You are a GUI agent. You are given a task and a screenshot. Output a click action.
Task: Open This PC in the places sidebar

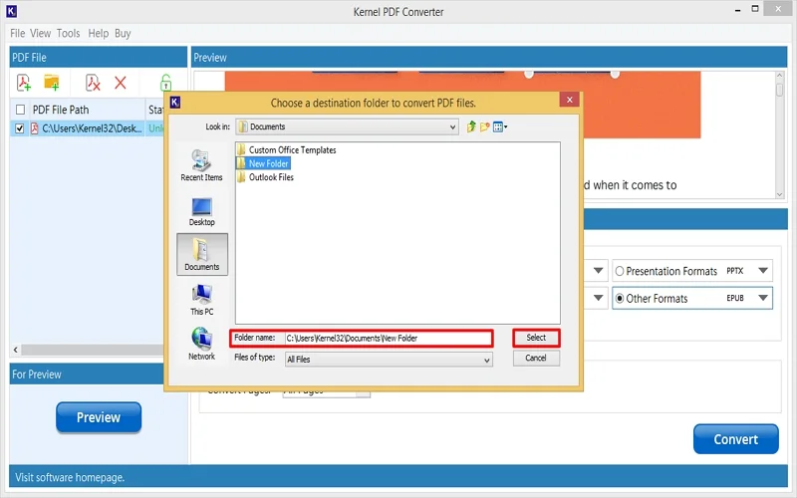(202, 300)
